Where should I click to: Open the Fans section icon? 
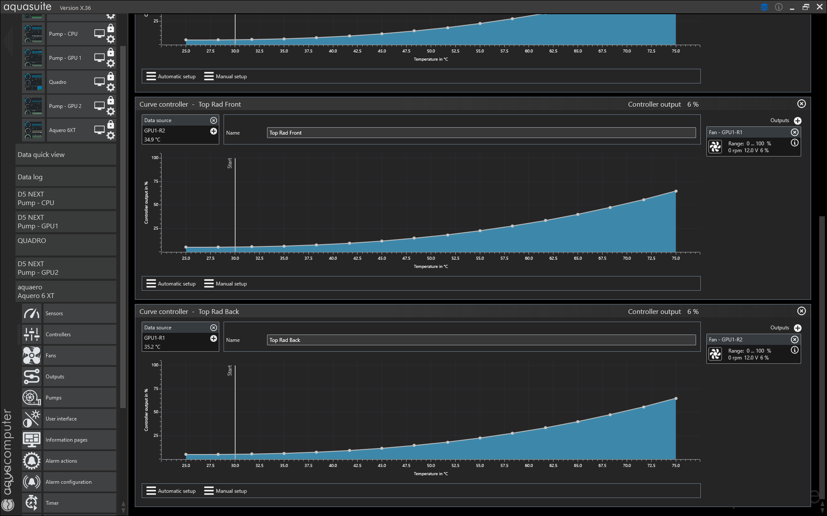pyautogui.click(x=31, y=356)
